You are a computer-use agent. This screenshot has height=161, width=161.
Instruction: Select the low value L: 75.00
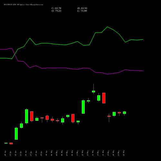pos(82,11)
